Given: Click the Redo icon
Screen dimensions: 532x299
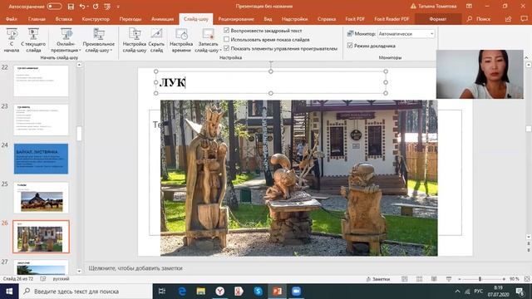Looking at the screenshot, I should tap(96, 7).
